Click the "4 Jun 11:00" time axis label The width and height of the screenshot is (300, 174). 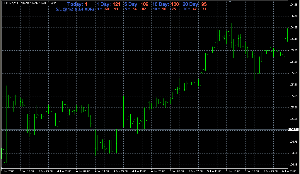tap(102, 171)
